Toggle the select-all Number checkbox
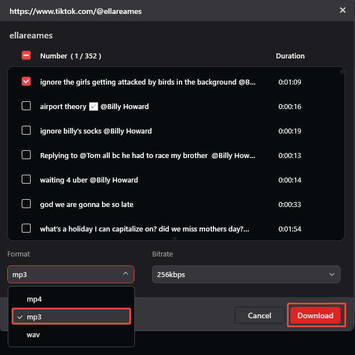This screenshot has height=355, width=355. [x=26, y=56]
